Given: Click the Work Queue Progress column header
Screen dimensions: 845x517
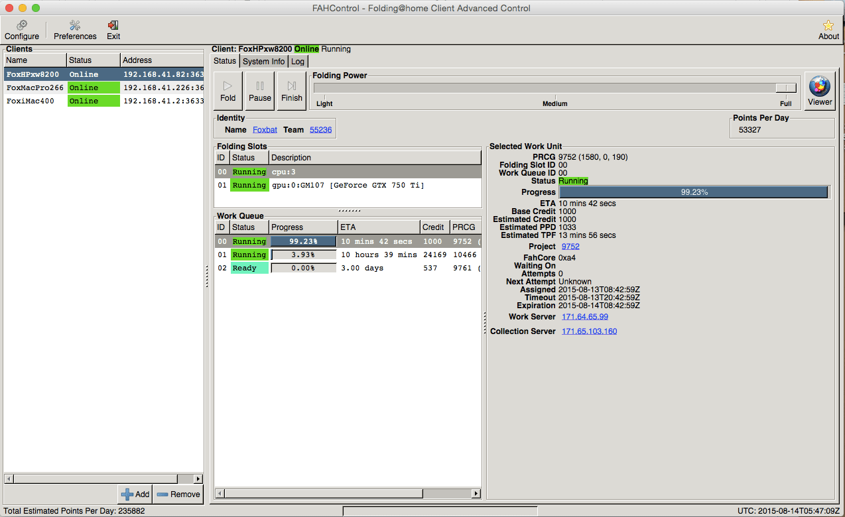Looking at the screenshot, I should (x=303, y=227).
